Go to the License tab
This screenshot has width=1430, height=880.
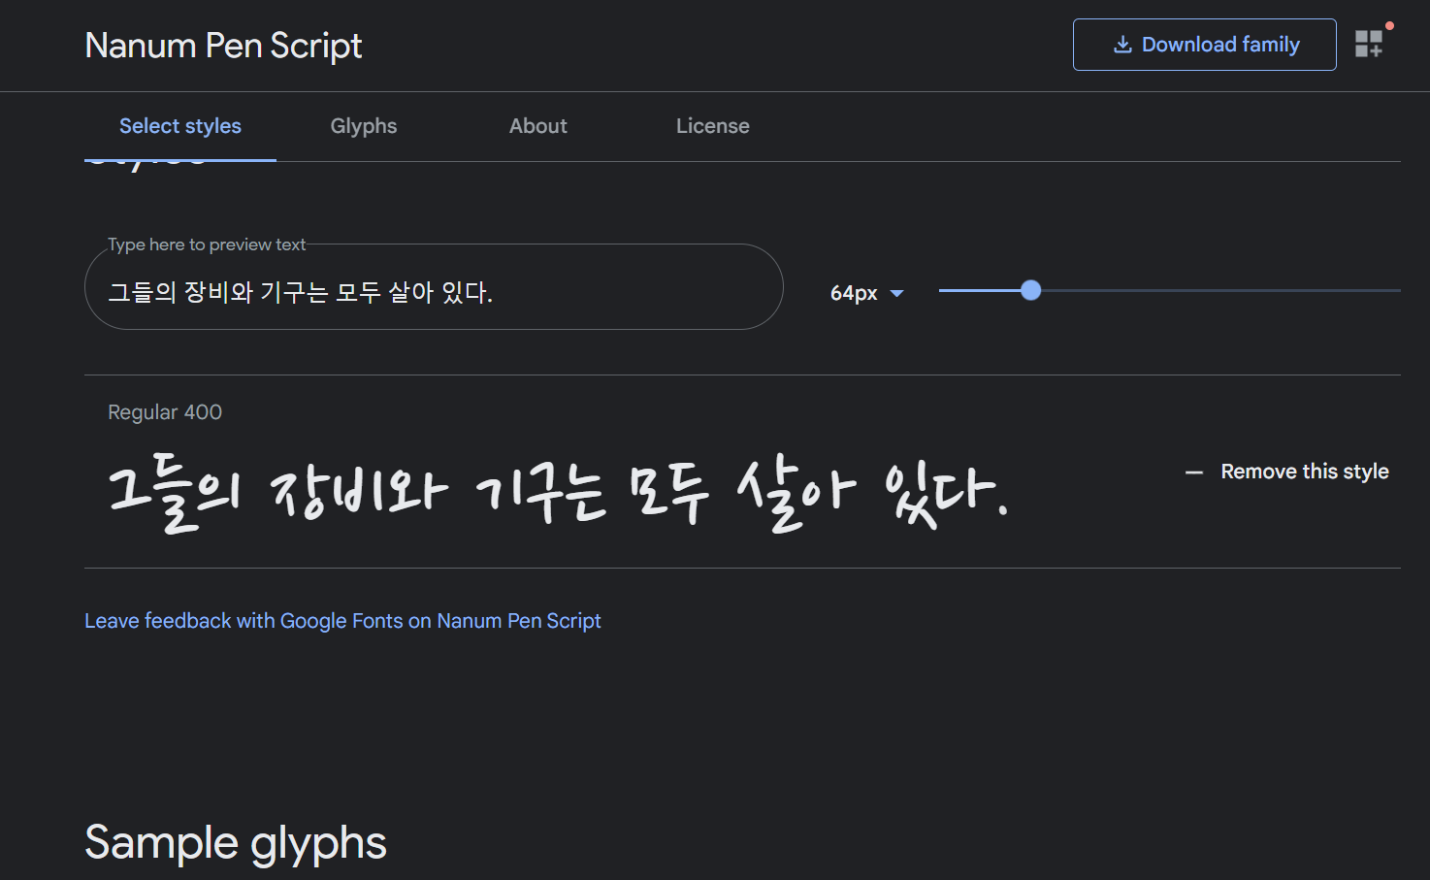[x=712, y=126]
